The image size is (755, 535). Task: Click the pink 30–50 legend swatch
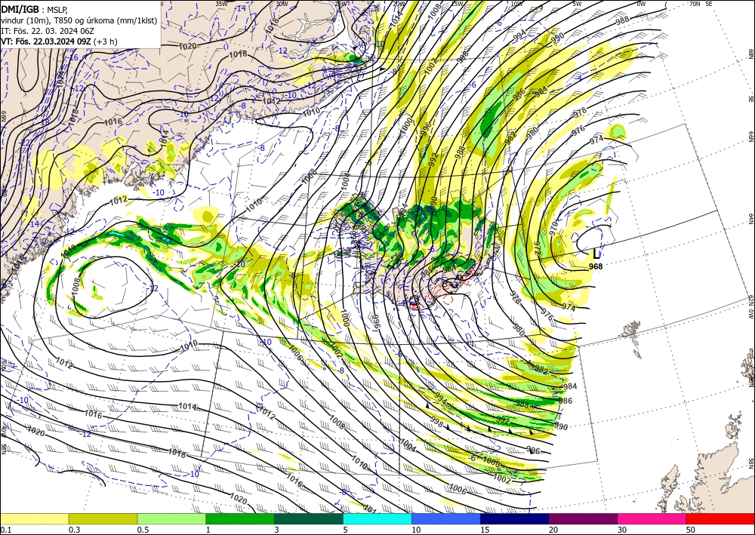point(652,518)
